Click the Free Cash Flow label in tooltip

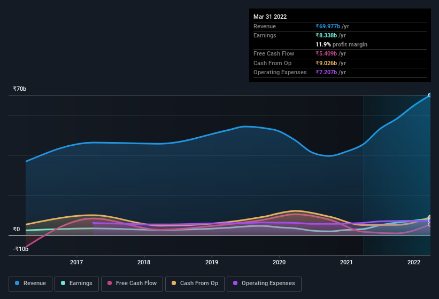tap(274, 53)
